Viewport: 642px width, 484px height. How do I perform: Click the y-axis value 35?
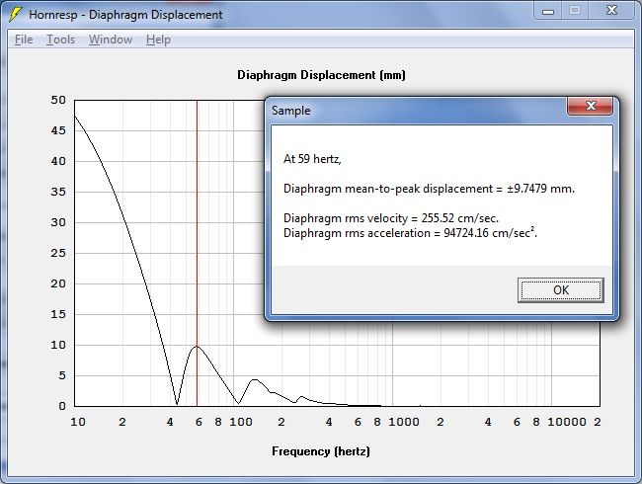(58, 192)
